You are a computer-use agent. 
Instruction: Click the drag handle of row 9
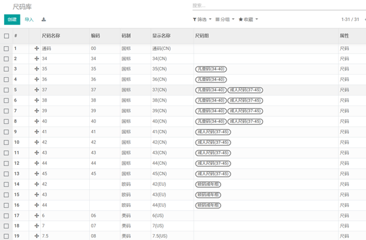[x=36, y=132]
